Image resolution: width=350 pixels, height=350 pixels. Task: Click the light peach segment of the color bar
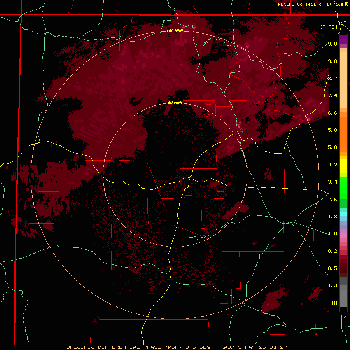pos(343,80)
